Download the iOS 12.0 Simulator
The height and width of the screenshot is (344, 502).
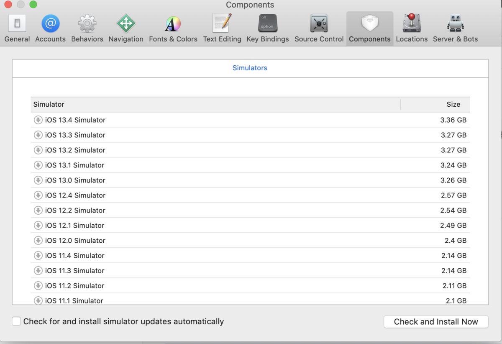coord(38,241)
